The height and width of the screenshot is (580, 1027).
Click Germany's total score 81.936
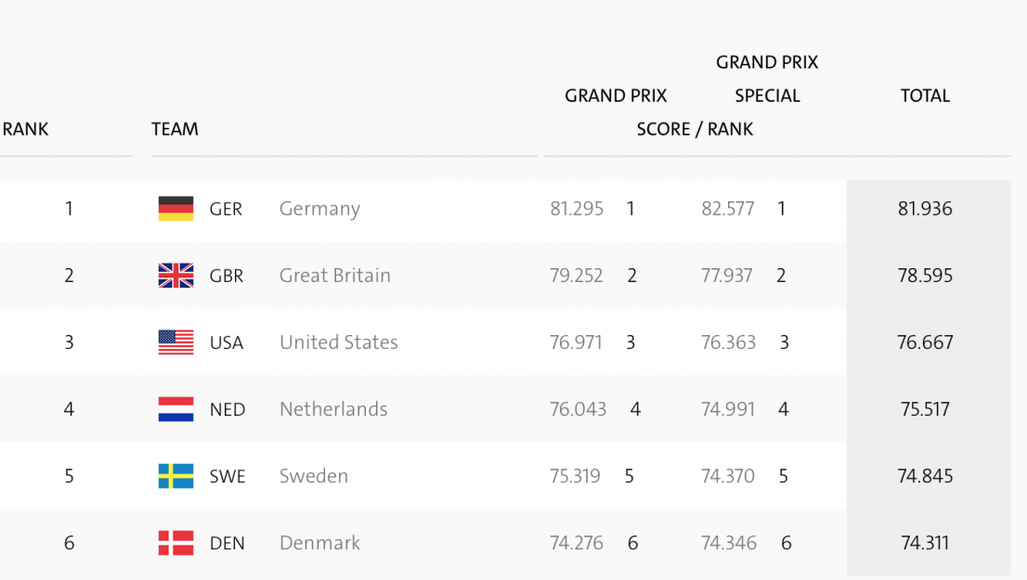925,209
